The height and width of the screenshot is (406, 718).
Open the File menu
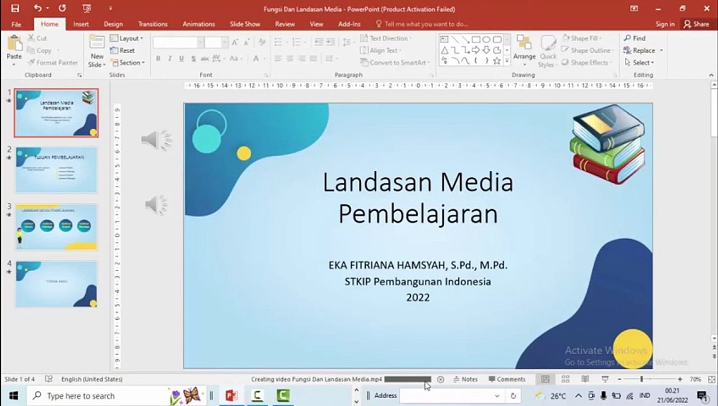point(16,24)
